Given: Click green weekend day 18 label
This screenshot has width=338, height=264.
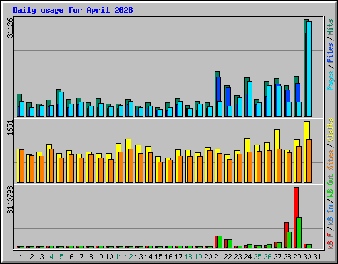Looking at the screenshot, I should [188, 257].
